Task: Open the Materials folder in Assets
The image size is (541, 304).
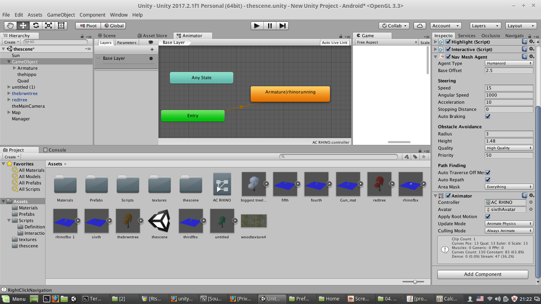Action: (x=65, y=187)
